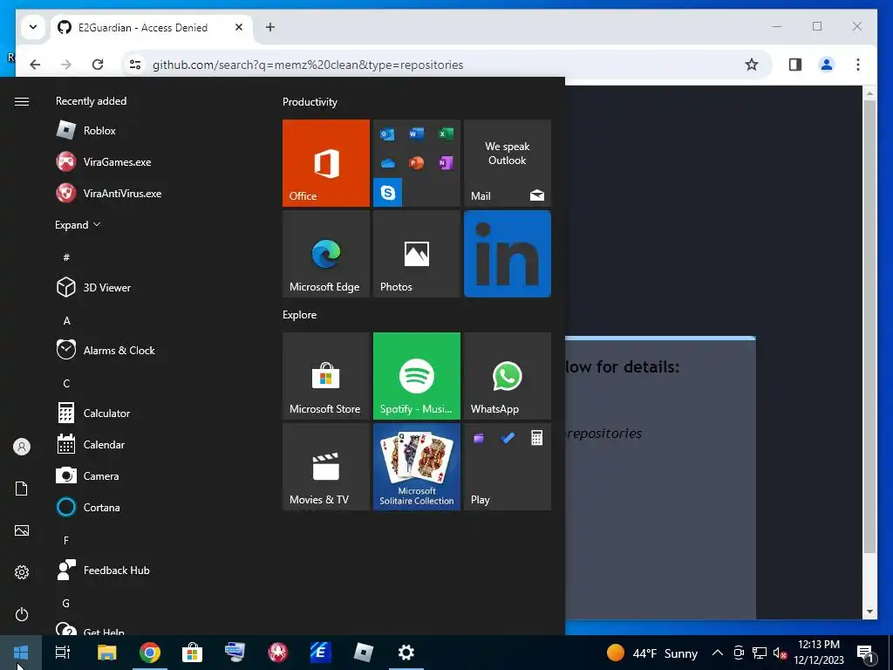Expand the Start menu hamburger
The height and width of the screenshot is (670, 893).
[x=22, y=101]
